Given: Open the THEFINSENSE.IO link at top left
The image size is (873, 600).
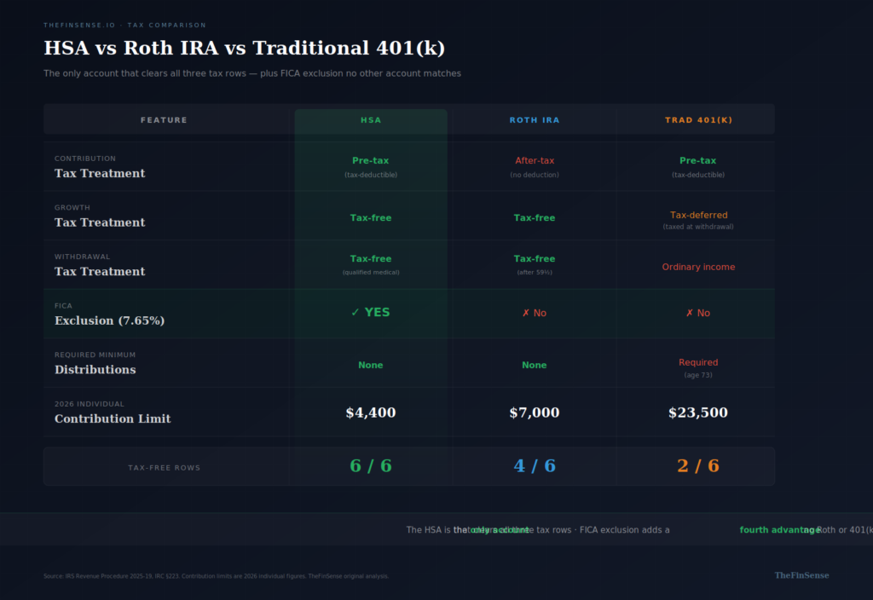Looking at the screenshot, I should tap(79, 25).
